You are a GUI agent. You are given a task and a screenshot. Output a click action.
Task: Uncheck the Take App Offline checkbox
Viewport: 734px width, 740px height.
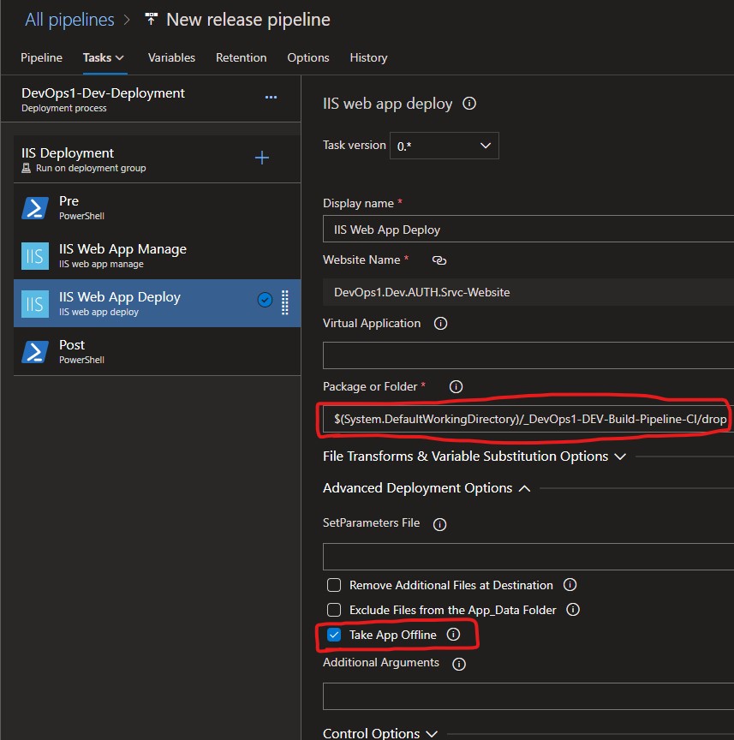point(334,635)
